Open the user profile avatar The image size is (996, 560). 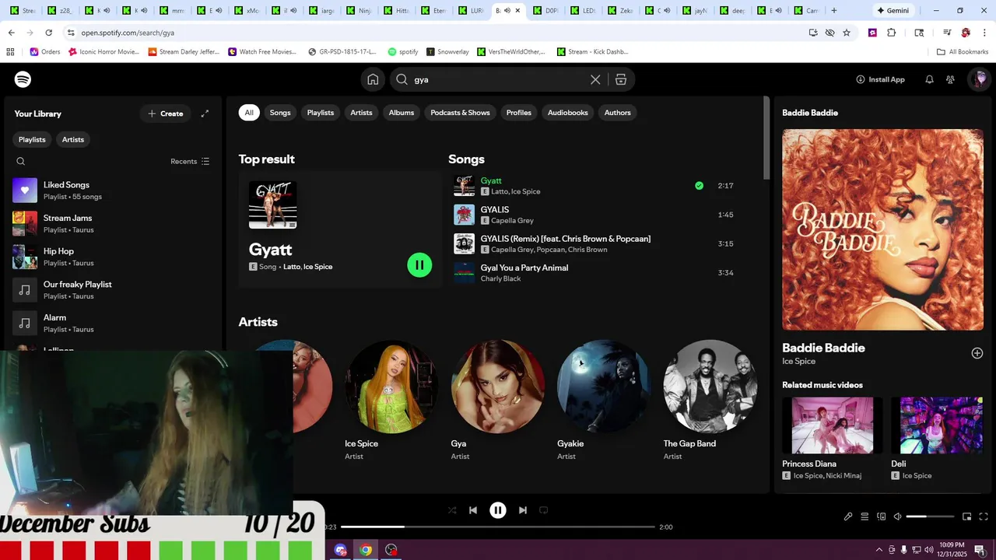980,79
